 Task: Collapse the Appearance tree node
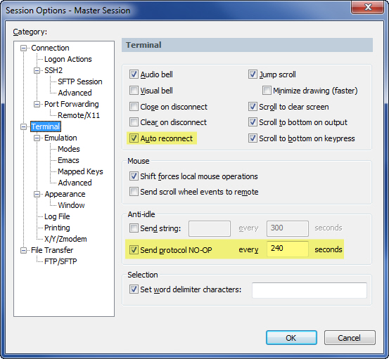pos(37,194)
